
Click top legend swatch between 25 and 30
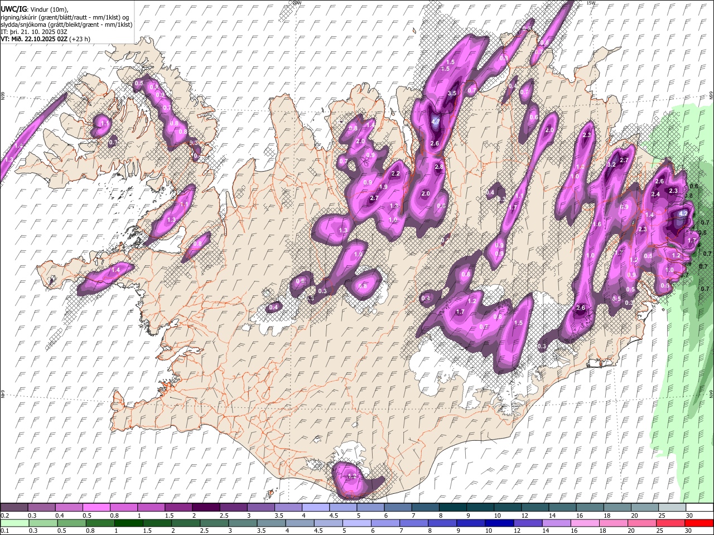pos(672,507)
